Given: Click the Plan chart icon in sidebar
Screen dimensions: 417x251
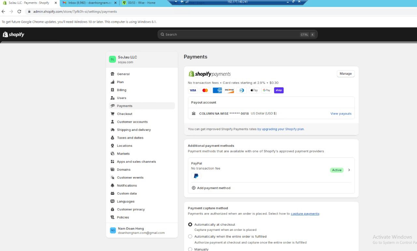Looking at the screenshot, I should pos(113,82).
